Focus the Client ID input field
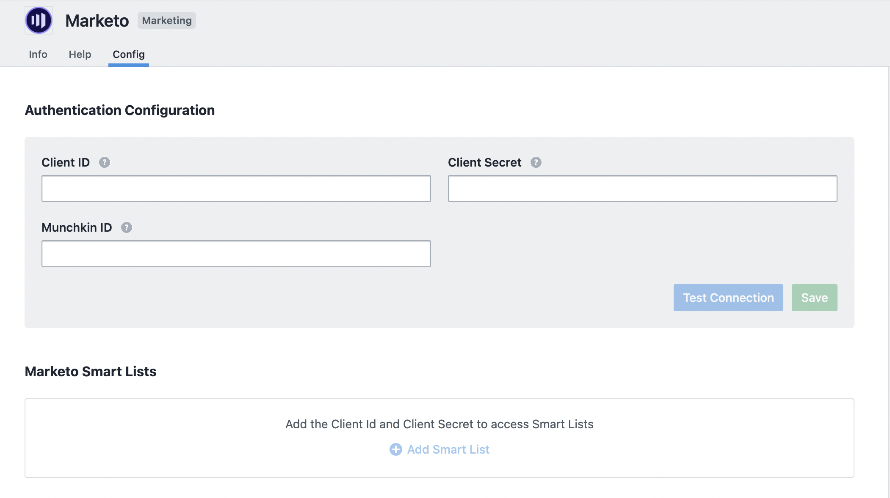Screen dimensions: 890x498 tap(236, 189)
